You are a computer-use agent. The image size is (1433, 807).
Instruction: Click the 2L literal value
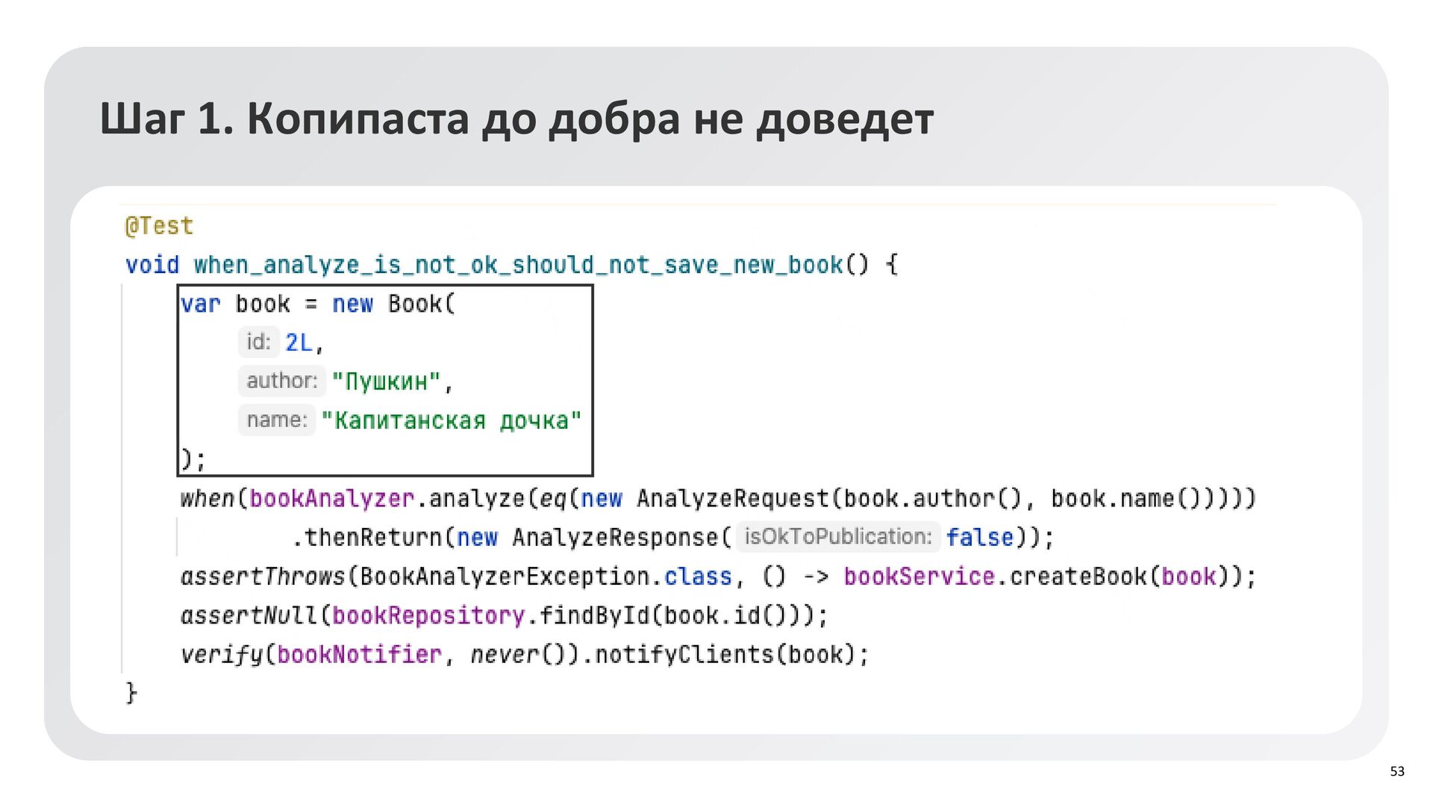tap(299, 343)
